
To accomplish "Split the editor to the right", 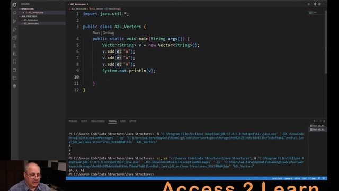I will 319,4.
